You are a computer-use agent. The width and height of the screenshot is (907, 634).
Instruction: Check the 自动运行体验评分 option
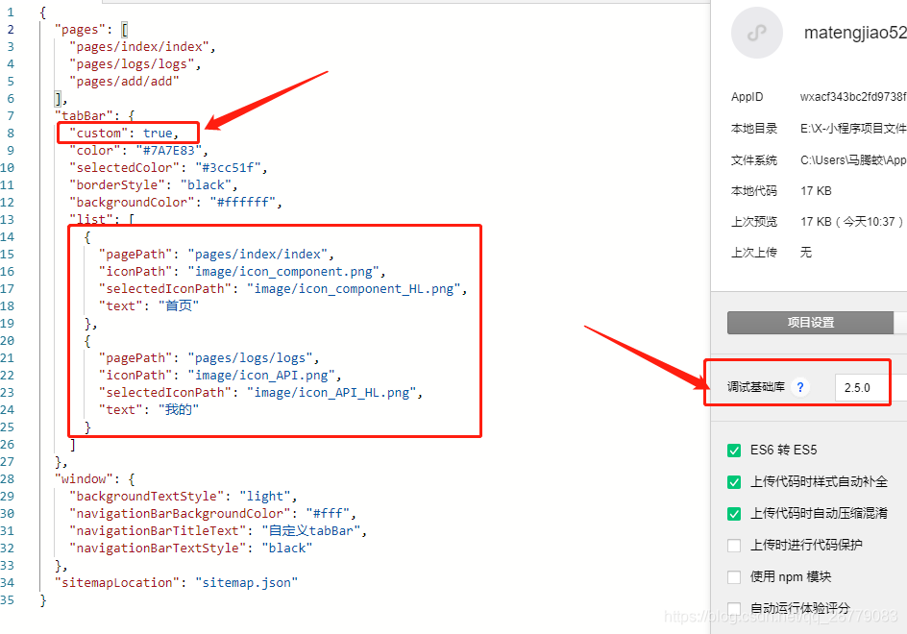pyautogui.click(x=735, y=608)
